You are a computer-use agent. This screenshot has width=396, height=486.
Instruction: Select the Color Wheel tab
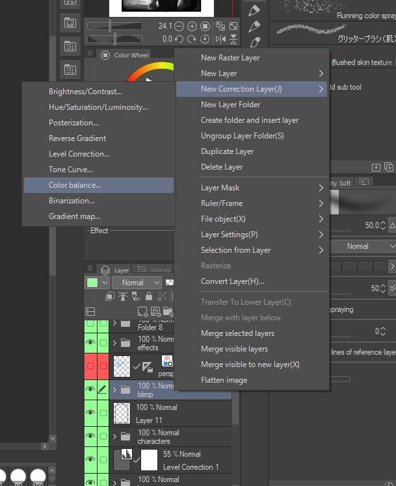pos(125,55)
